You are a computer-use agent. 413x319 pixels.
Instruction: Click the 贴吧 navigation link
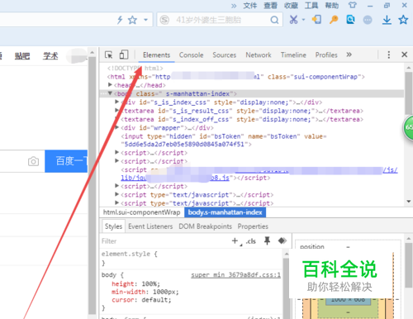(22, 56)
